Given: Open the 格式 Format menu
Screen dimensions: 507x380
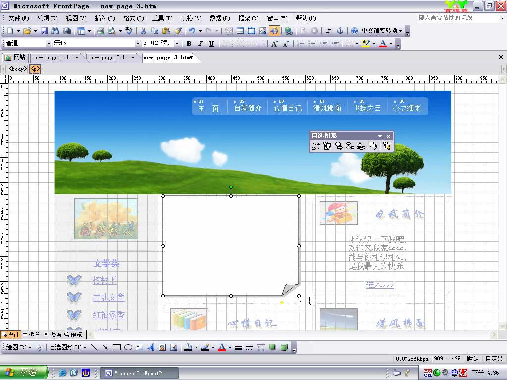Looking at the screenshot, I should pyautogui.click(x=134, y=18).
